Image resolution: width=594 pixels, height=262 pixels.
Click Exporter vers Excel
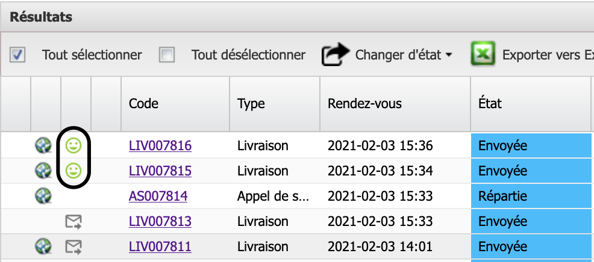click(548, 55)
